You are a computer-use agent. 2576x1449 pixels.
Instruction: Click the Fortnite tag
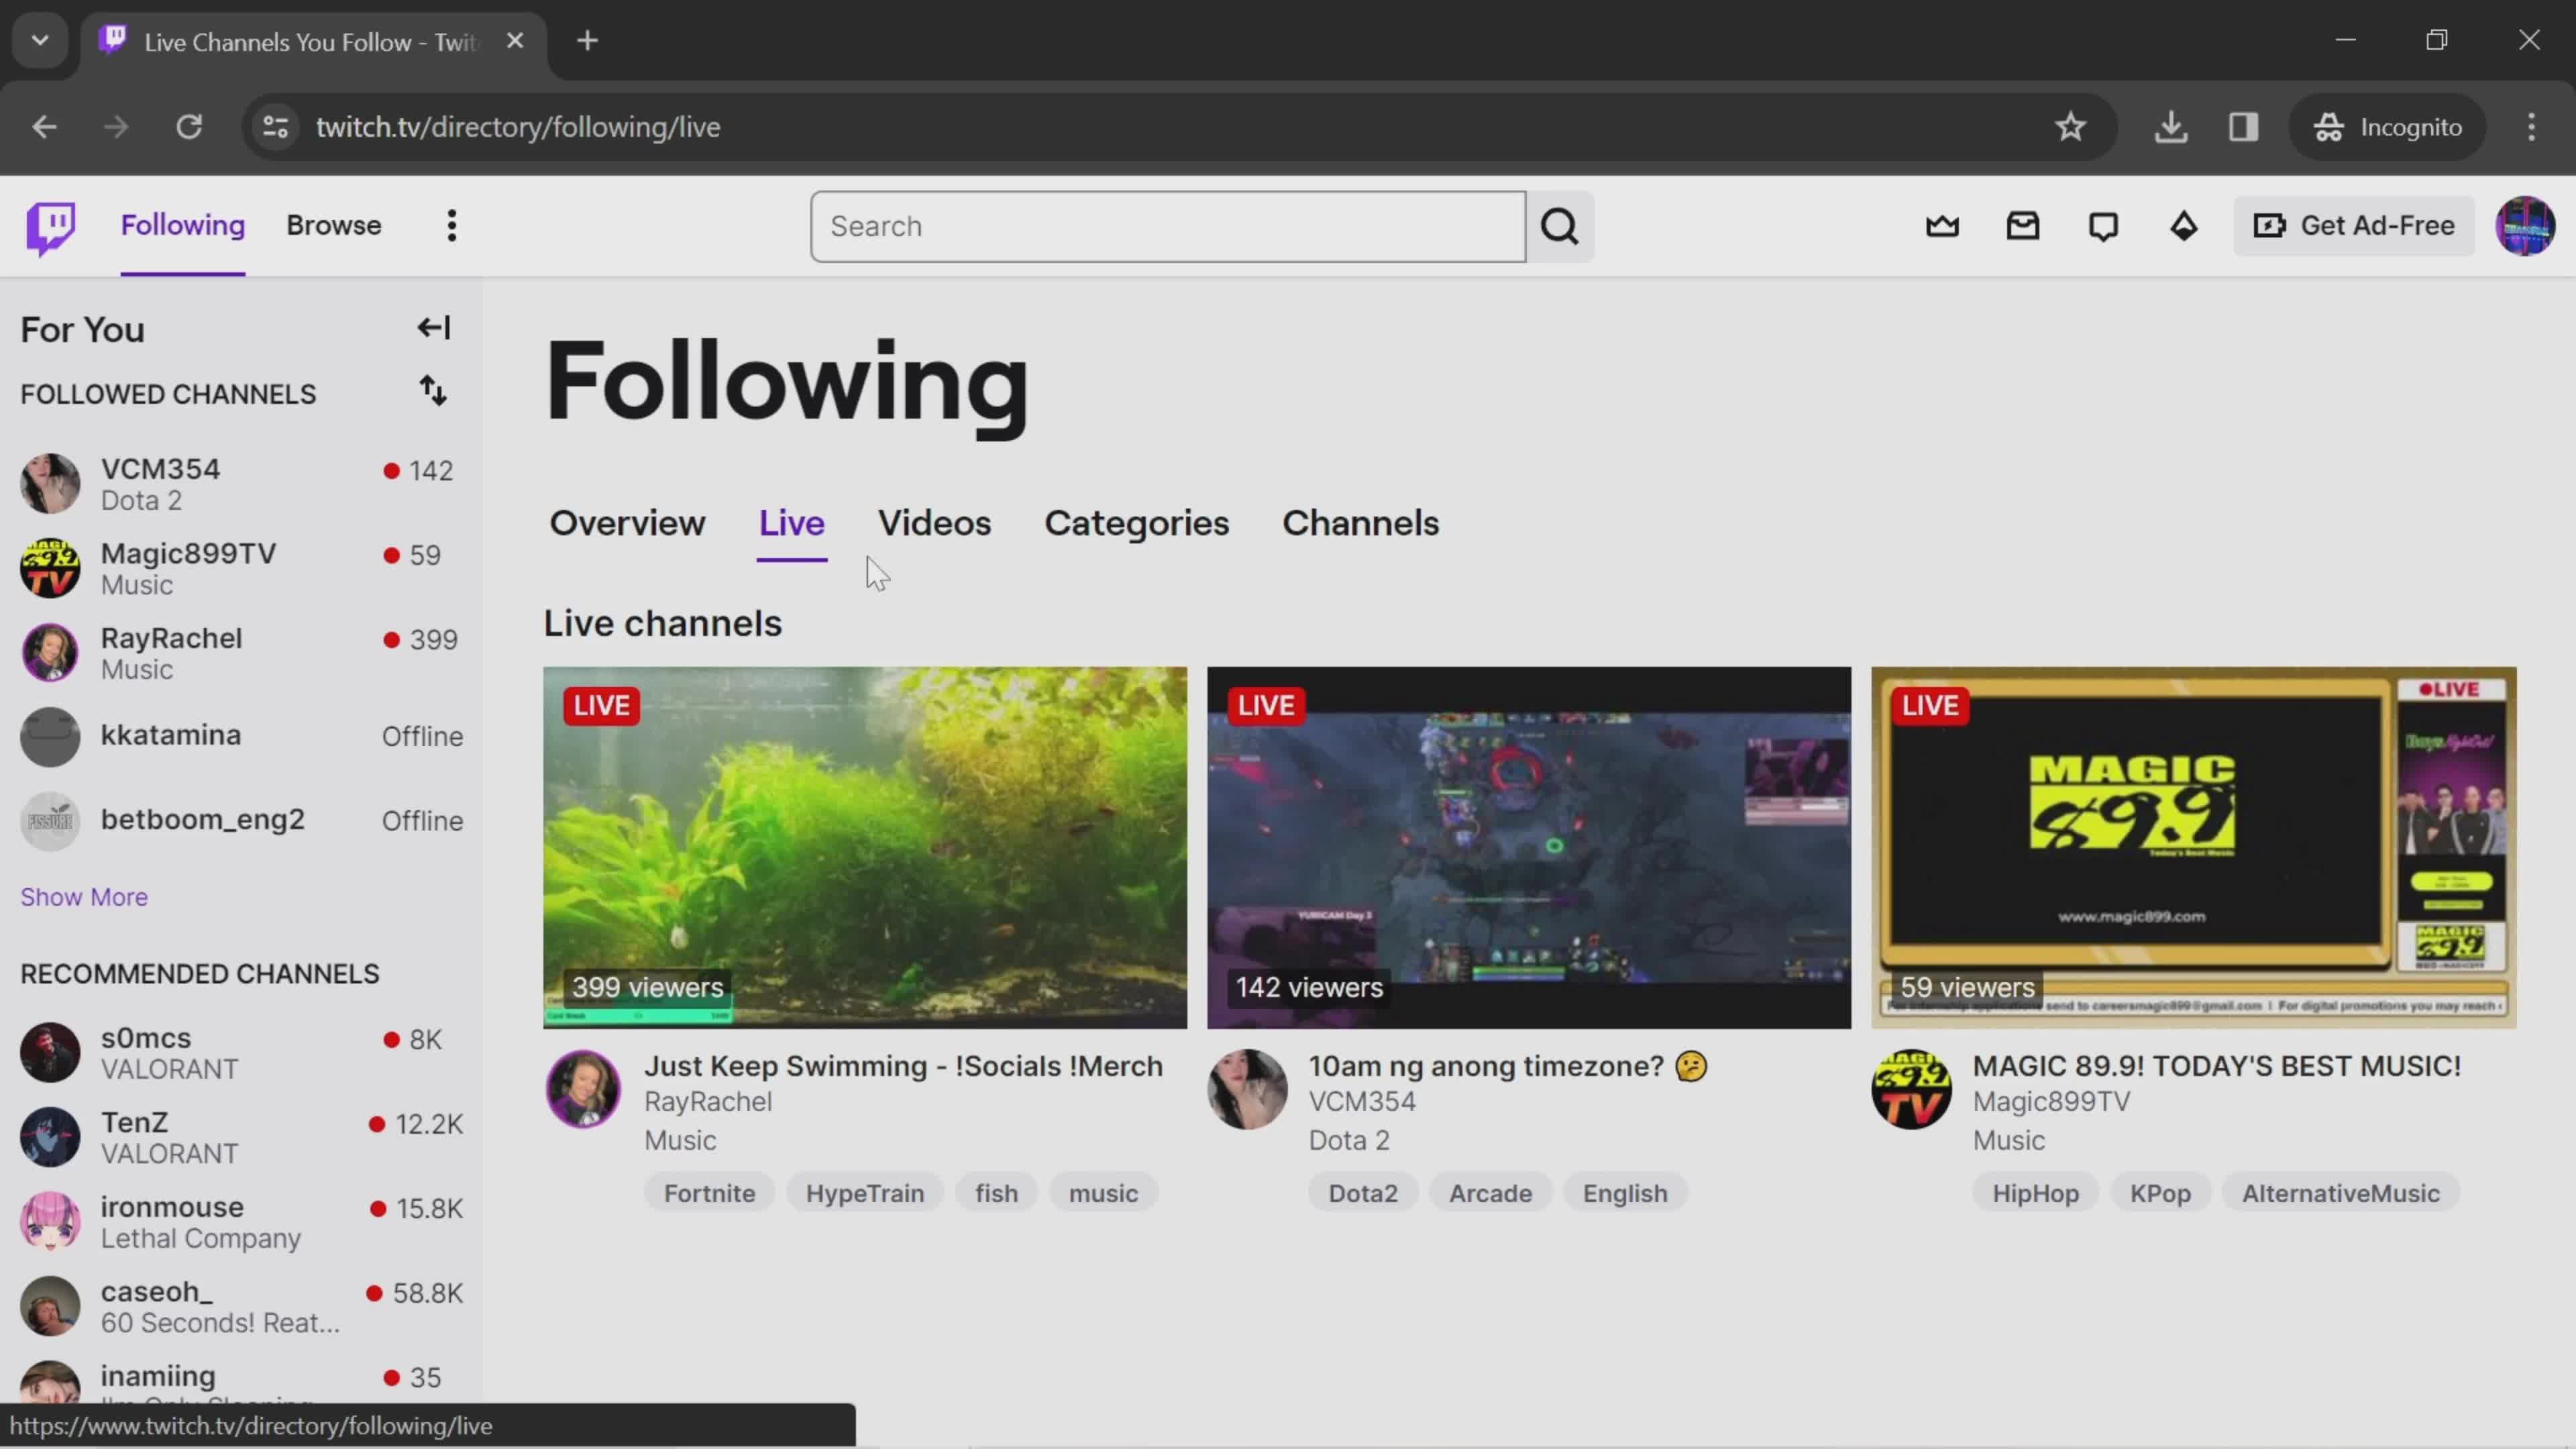[x=709, y=1193]
